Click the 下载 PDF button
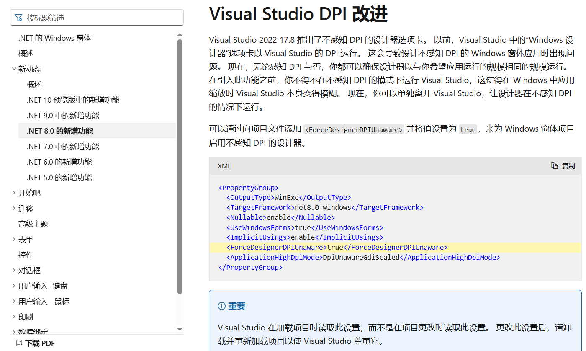The height and width of the screenshot is (351, 586). pyautogui.click(x=36, y=343)
